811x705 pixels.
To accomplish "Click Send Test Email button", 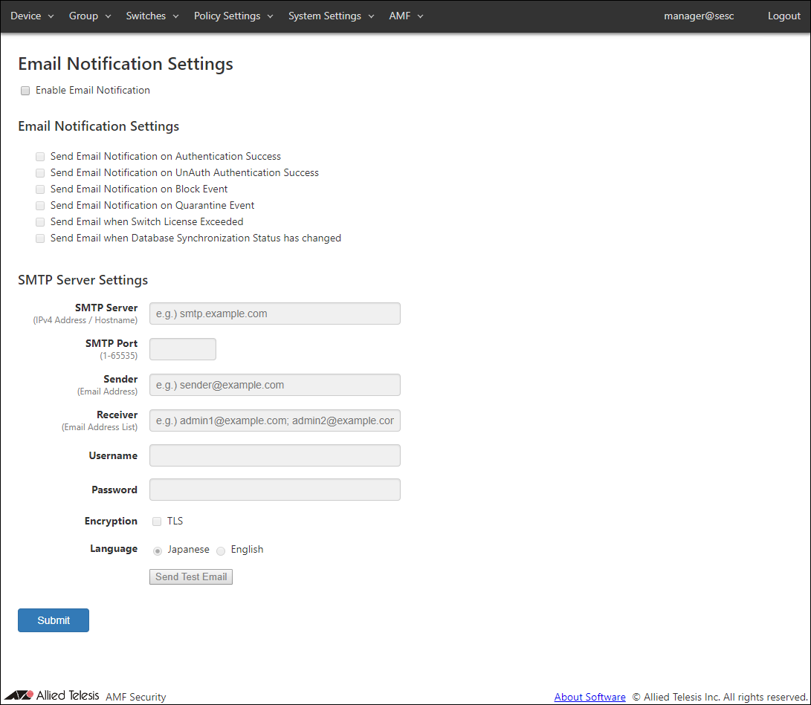I will click(x=191, y=577).
